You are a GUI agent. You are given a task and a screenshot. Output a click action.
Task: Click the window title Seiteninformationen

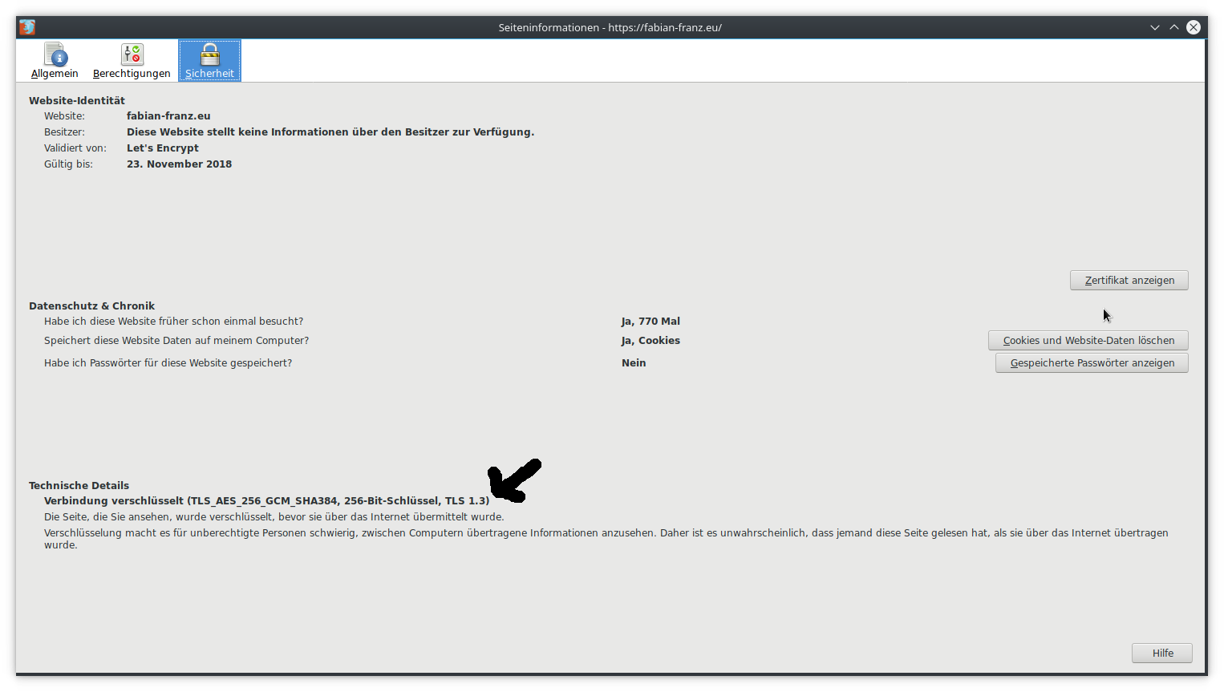(610, 27)
